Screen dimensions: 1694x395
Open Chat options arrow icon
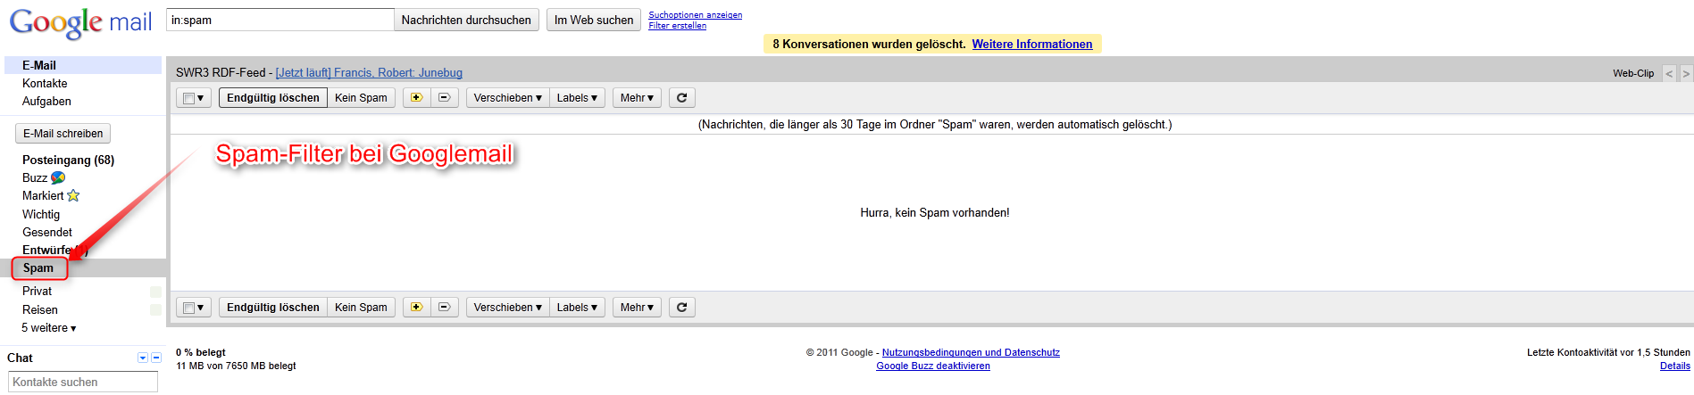pyautogui.click(x=143, y=358)
